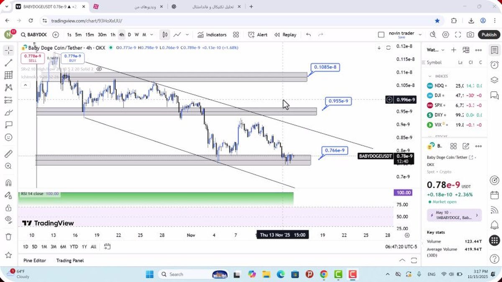Select the 1D date range
The width and height of the screenshot is (502, 282).
pos(26,246)
